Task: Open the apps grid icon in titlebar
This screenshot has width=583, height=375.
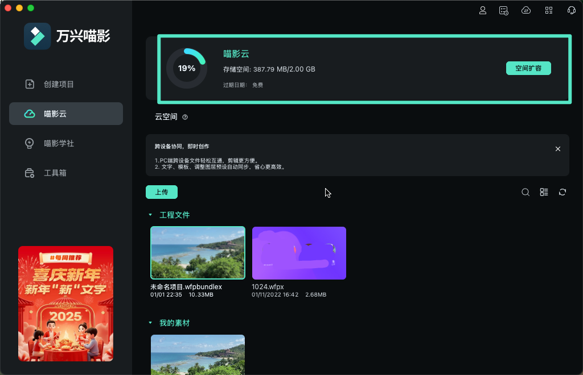Action: pos(548,10)
